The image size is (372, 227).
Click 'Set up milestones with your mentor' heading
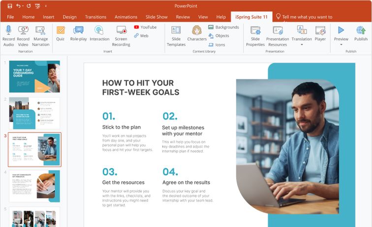pyautogui.click(x=183, y=131)
